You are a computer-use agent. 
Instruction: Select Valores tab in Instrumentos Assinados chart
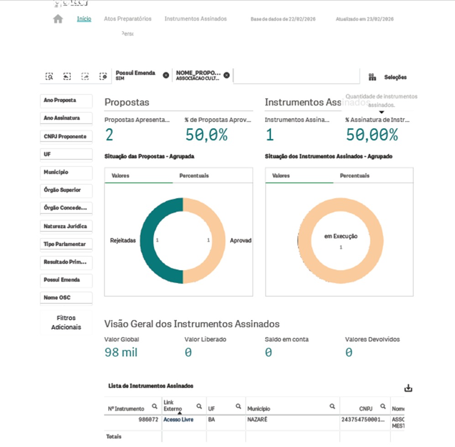click(x=281, y=176)
